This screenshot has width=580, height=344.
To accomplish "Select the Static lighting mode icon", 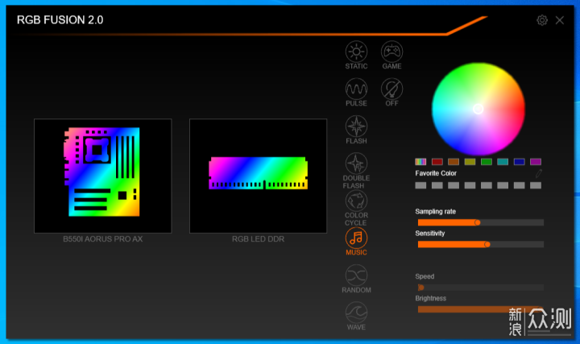I will click(356, 52).
